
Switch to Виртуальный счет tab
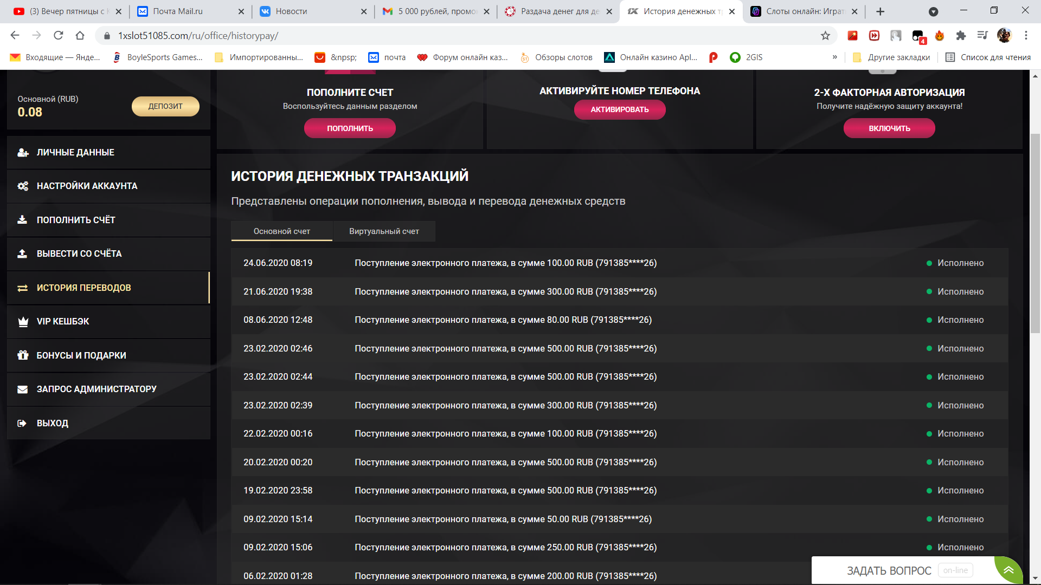point(384,231)
